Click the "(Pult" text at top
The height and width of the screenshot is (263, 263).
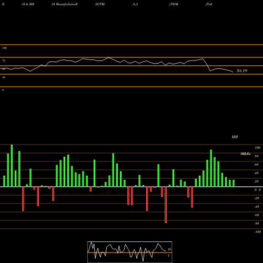(209, 4)
